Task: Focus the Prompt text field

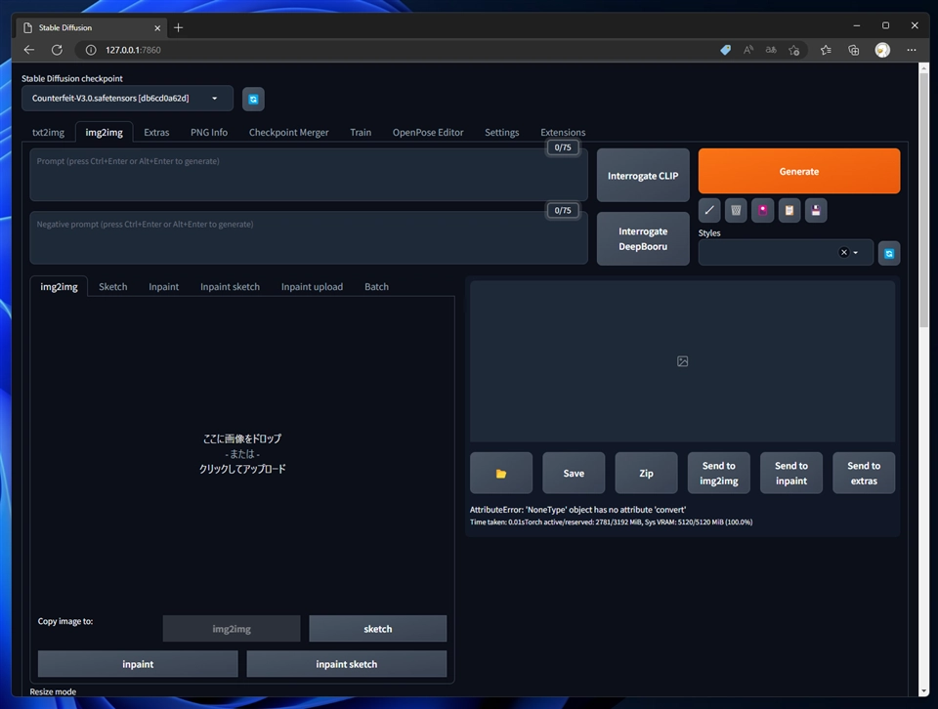Action: click(x=309, y=175)
